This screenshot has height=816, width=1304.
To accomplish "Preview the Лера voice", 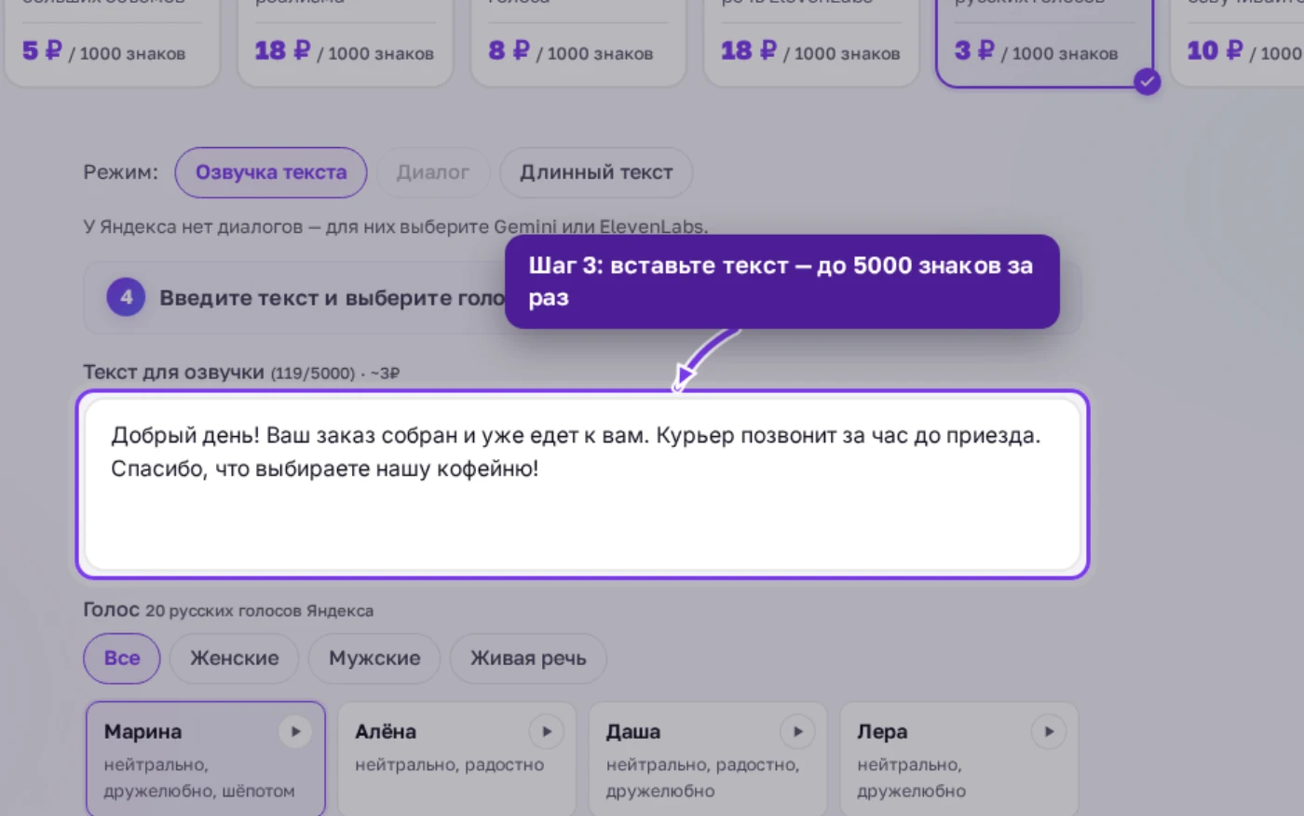I will tap(1049, 732).
